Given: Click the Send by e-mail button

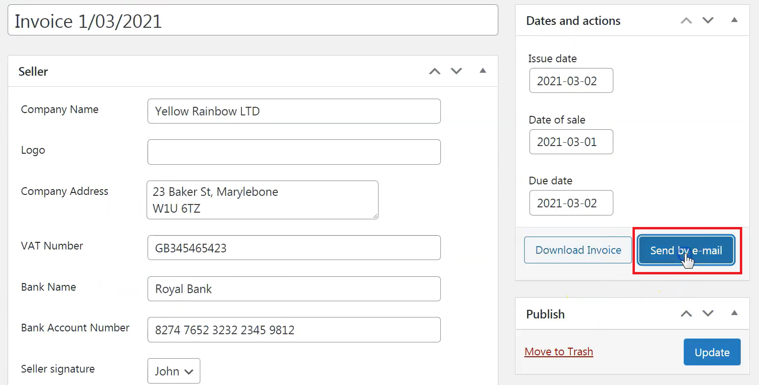Looking at the screenshot, I should [686, 250].
